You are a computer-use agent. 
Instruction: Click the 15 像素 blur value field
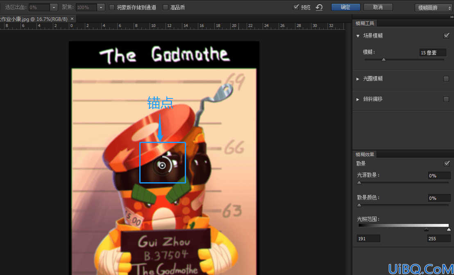(x=433, y=53)
